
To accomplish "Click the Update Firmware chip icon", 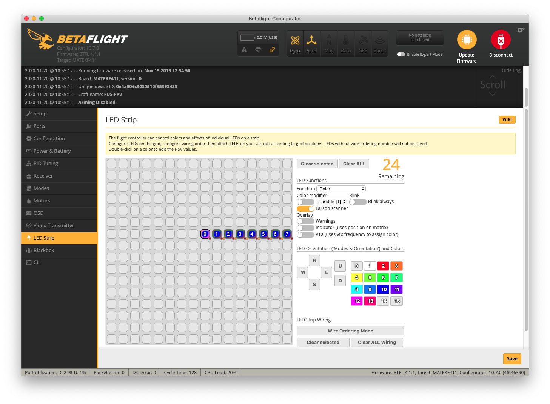I will click(x=467, y=40).
